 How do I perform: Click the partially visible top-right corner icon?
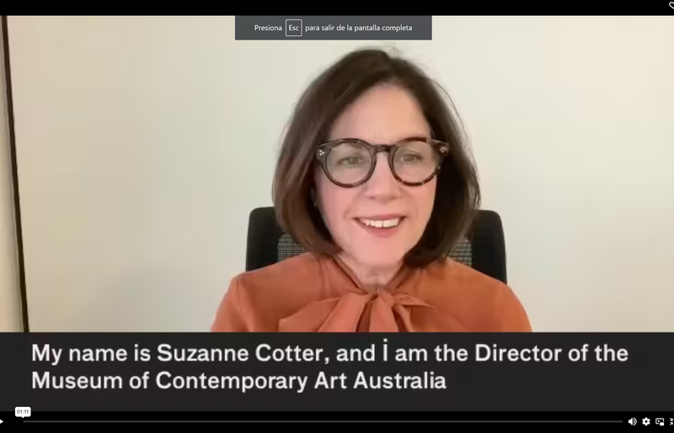(x=671, y=5)
